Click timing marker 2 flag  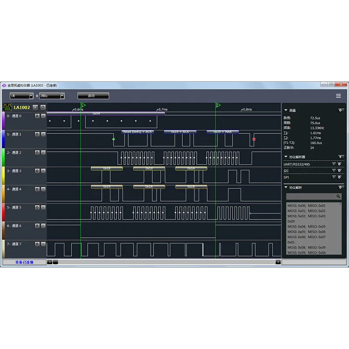coord(218,105)
